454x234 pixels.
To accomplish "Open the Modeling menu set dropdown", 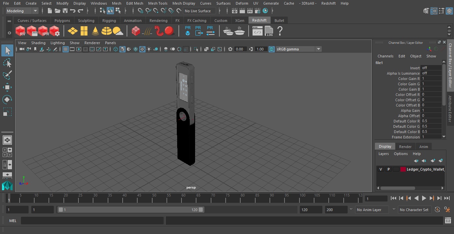I will pos(22,11).
